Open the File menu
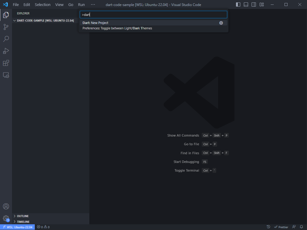The width and height of the screenshot is (307, 230). pyautogui.click(x=16, y=4)
